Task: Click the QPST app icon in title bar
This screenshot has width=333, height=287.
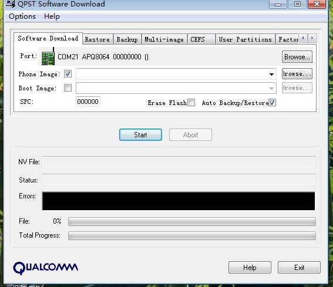Action: click(11, 4)
